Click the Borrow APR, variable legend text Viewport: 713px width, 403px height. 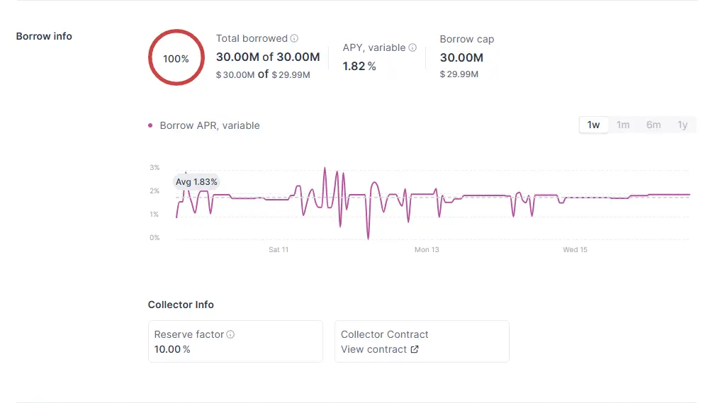[x=210, y=125]
